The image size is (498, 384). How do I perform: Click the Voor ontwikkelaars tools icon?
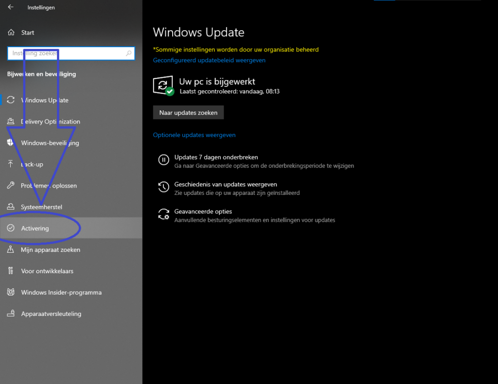tap(11, 271)
